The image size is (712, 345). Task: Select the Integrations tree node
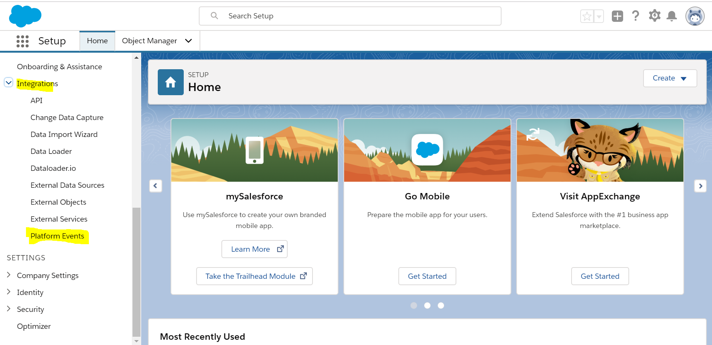click(x=37, y=84)
